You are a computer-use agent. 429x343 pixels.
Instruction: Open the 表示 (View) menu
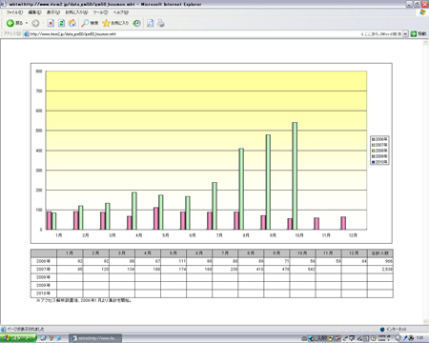tap(53, 12)
